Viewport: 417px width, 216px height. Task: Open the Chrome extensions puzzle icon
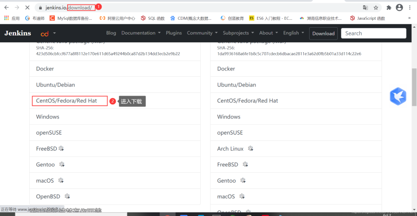point(388,8)
